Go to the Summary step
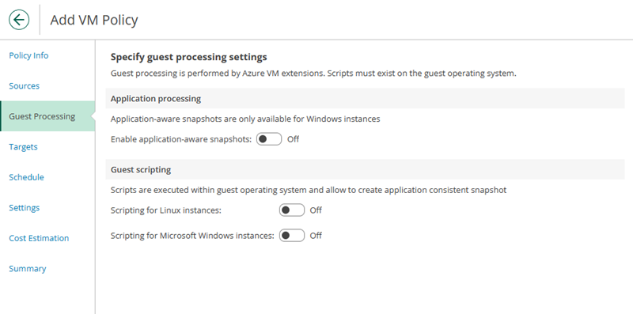 point(28,268)
